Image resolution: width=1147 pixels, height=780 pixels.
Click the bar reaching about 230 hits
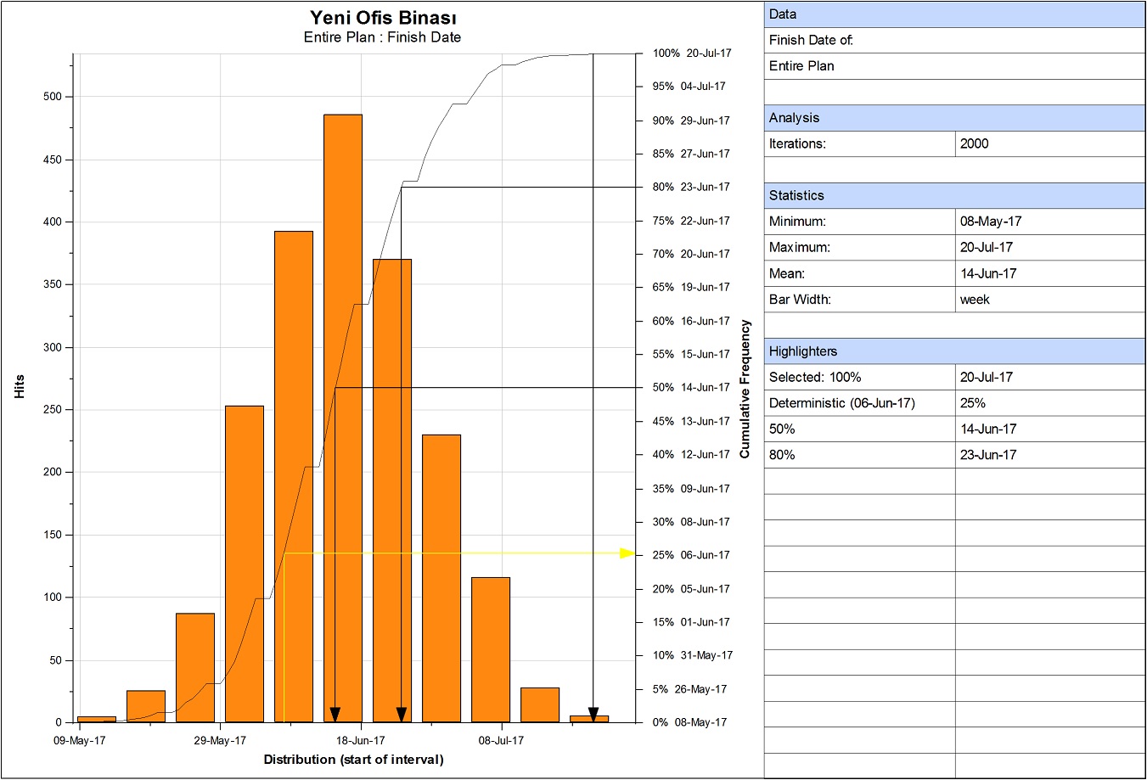click(x=441, y=578)
